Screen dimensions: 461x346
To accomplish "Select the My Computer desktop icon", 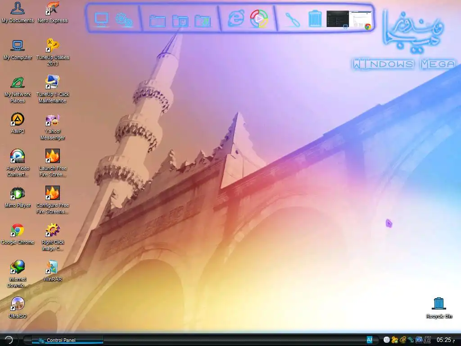I will tap(18, 50).
